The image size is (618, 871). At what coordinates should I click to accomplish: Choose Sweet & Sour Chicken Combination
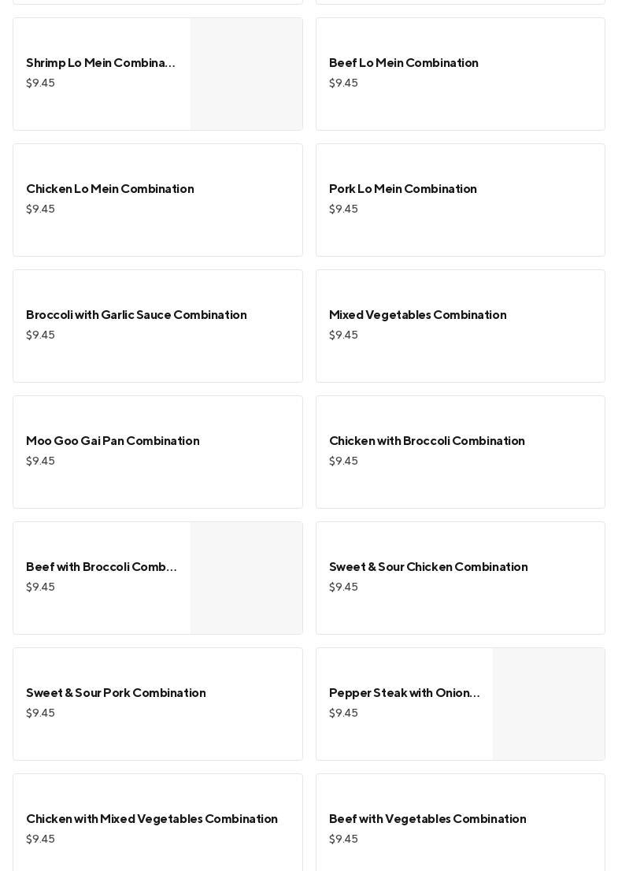(x=428, y=567)
